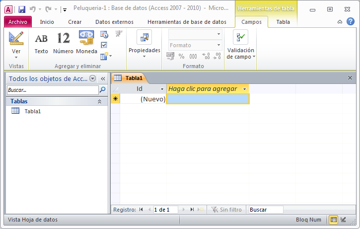Click the highlighted empty new-field cell
This screenshot has width=360, height=229.
(208, 99)
